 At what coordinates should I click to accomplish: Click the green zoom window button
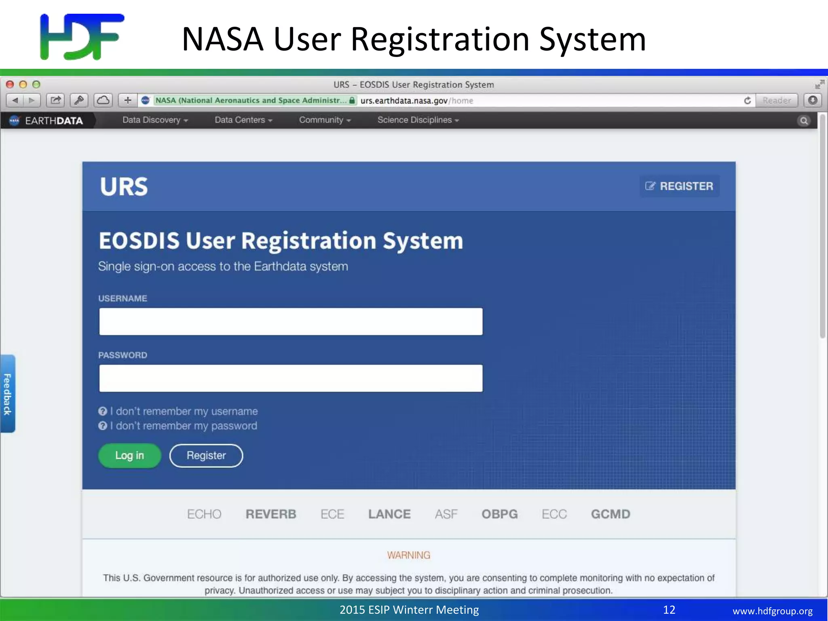pyautogui.click(x=36, y=84)
